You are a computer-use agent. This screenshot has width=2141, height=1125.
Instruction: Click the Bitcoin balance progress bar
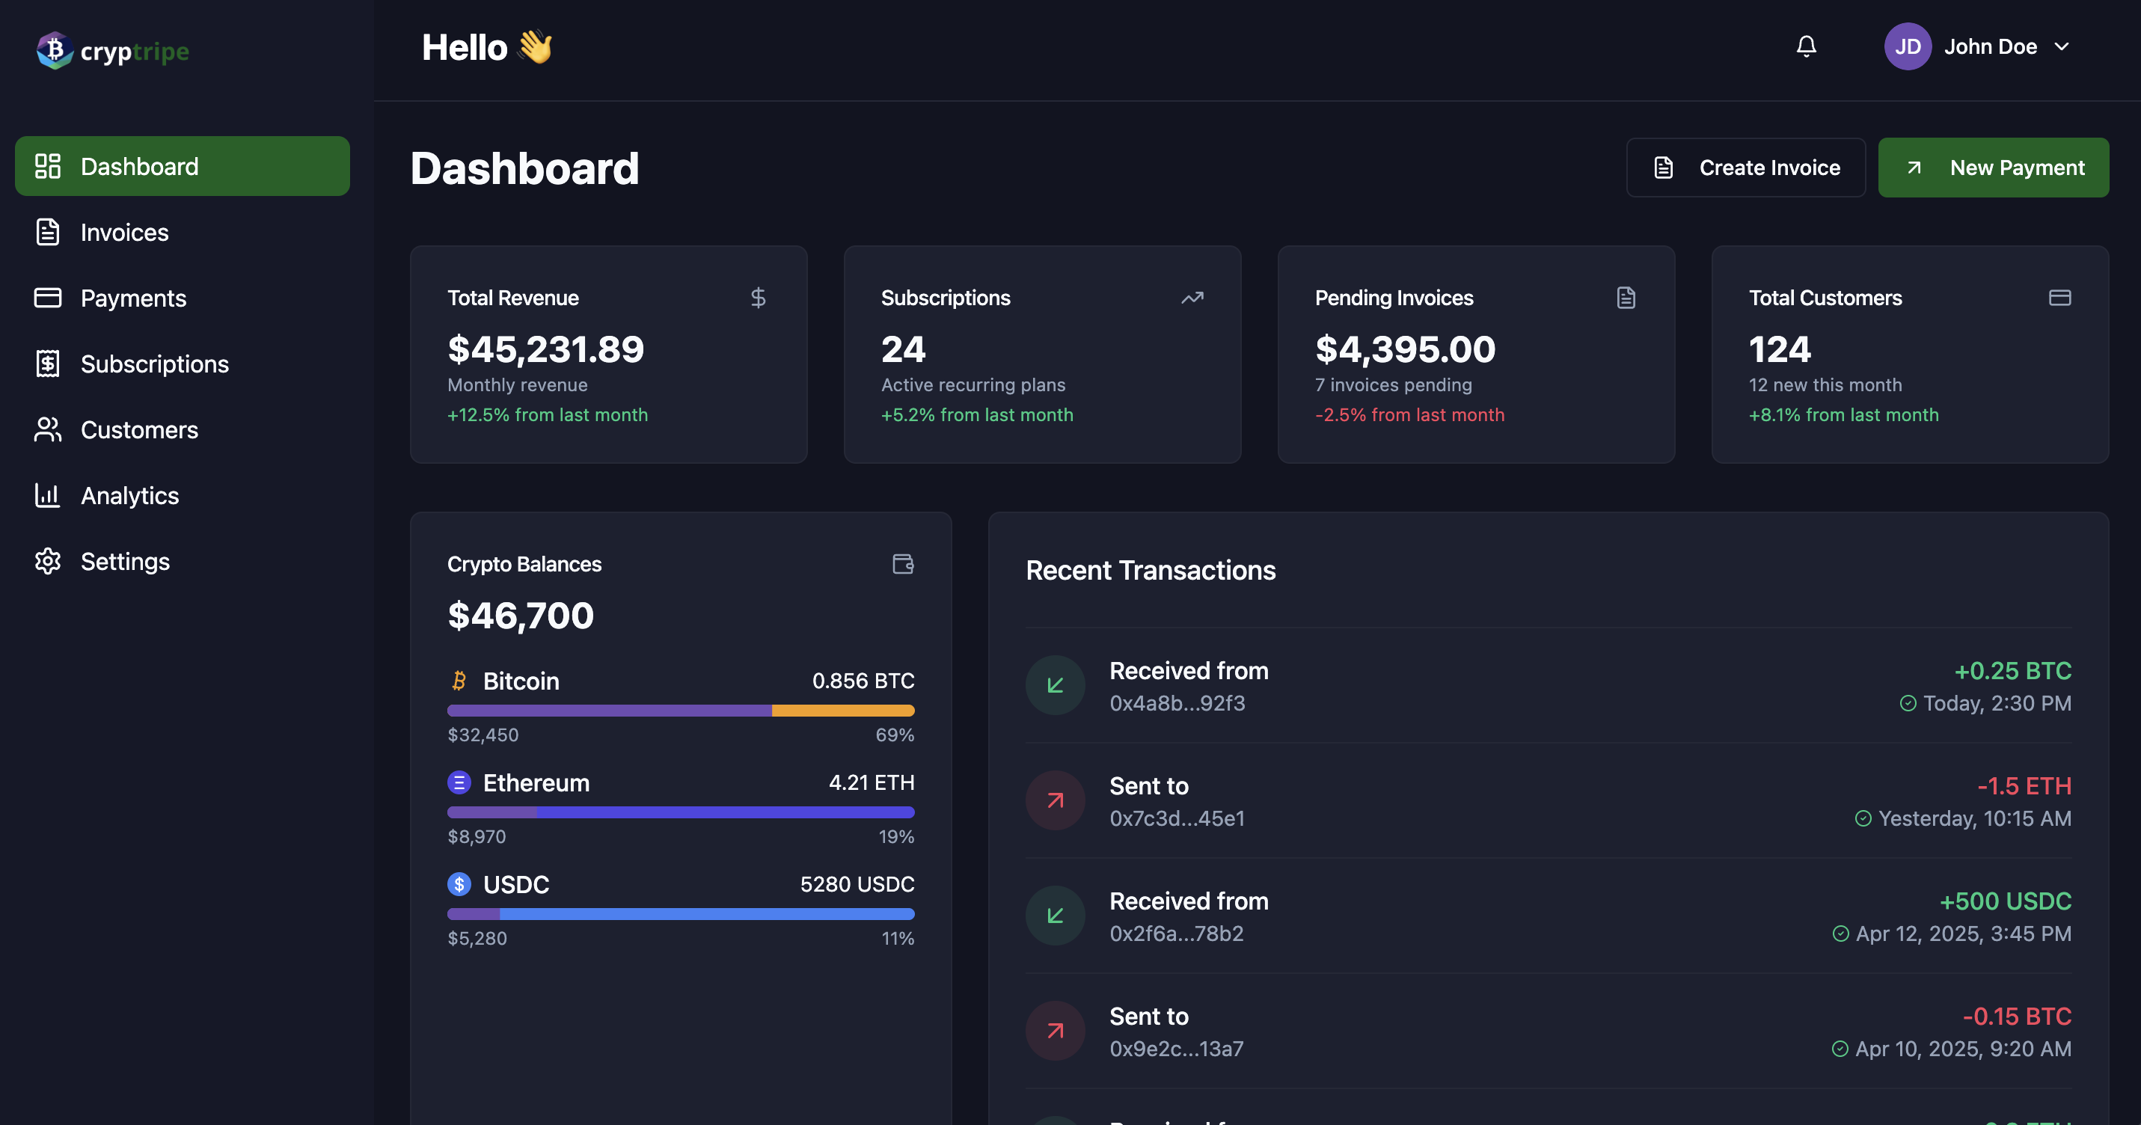tap(681, 711)
